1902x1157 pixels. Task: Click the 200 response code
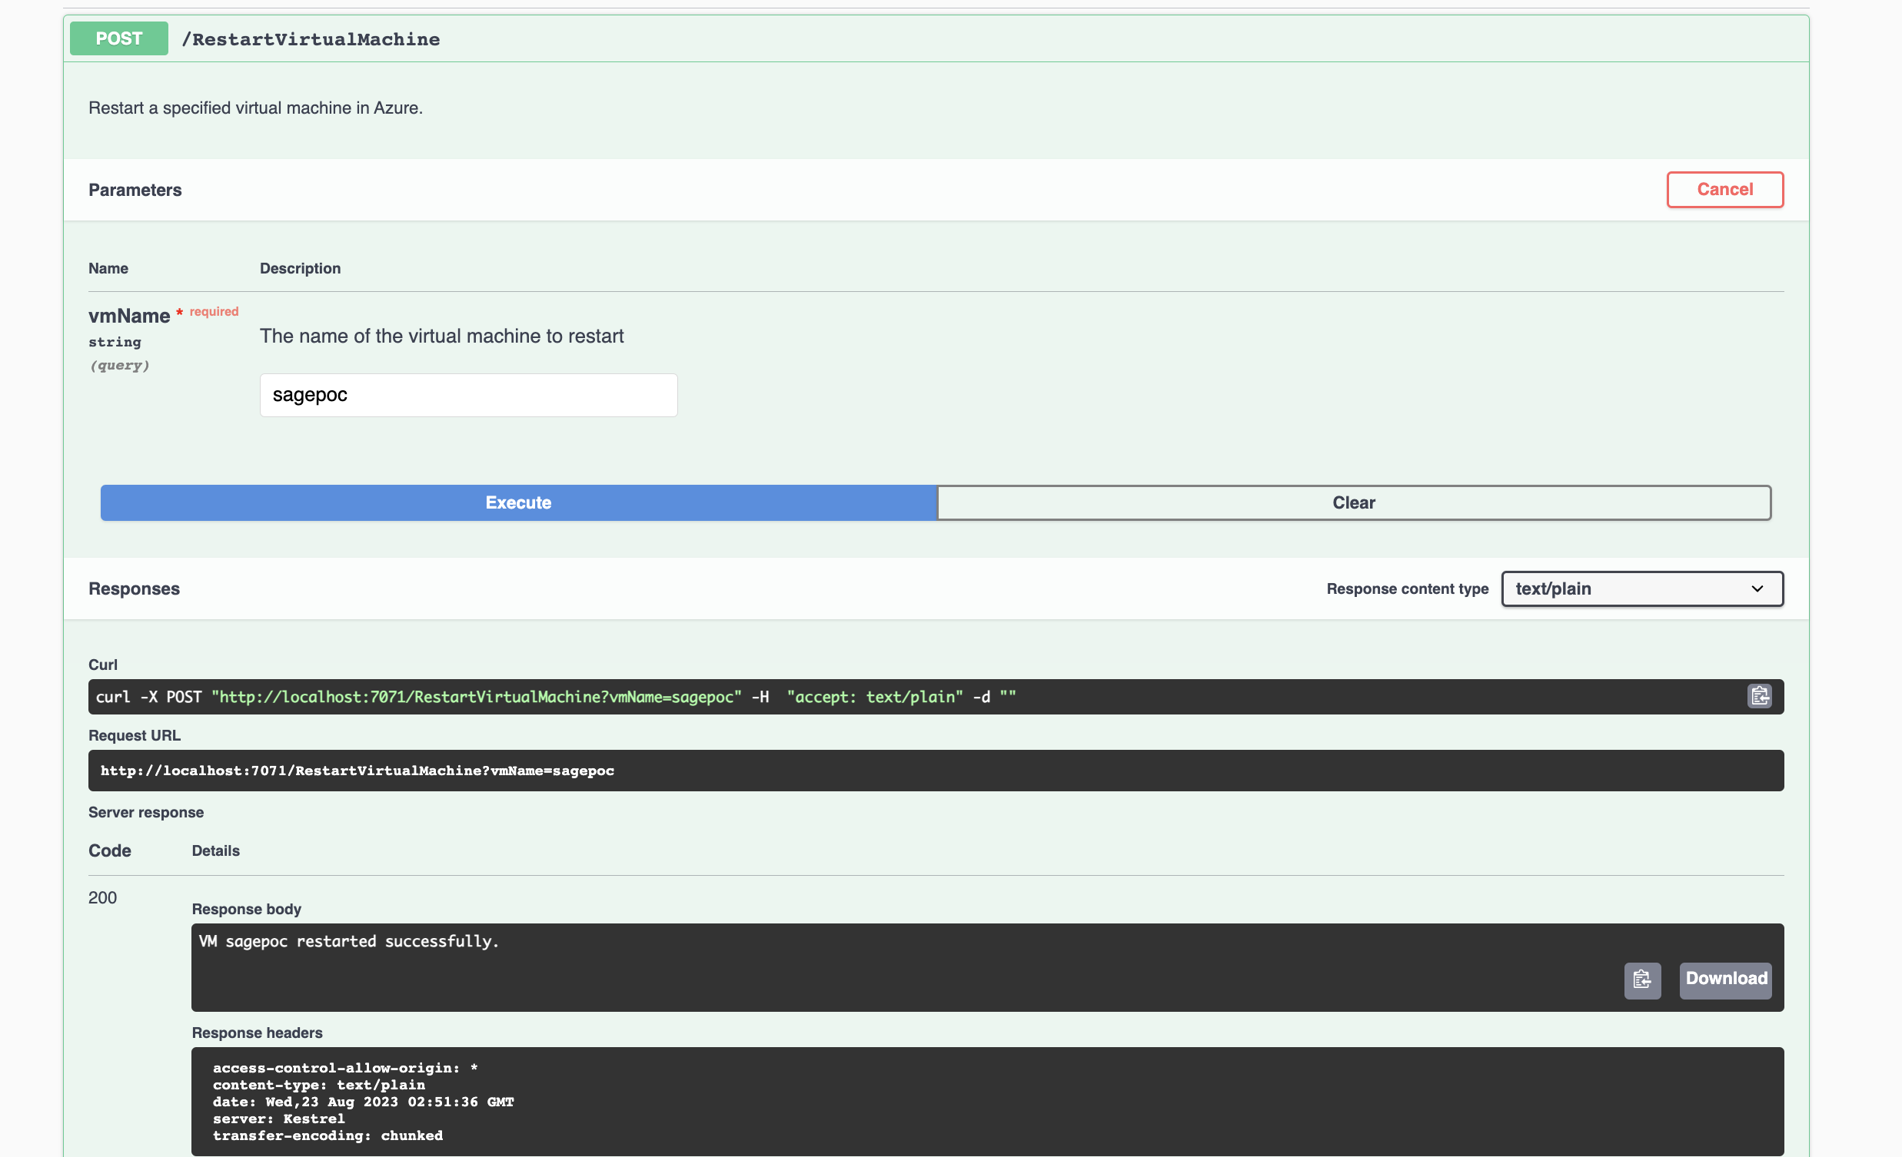click(x=103, y=898)
